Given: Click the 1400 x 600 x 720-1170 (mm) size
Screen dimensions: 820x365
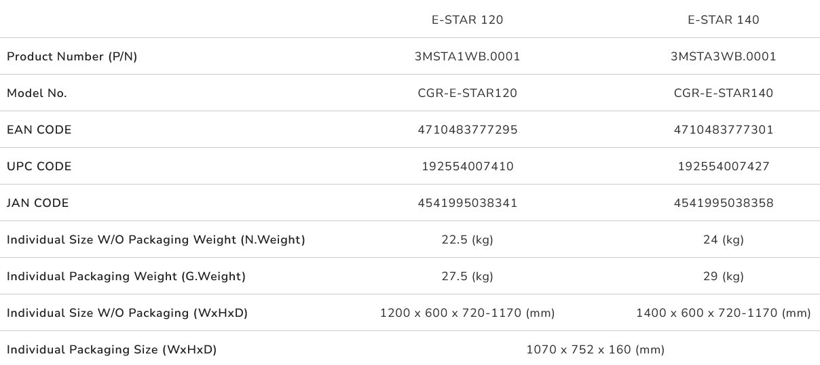Looking at the screenshot, I should click(x=723, y=313).
